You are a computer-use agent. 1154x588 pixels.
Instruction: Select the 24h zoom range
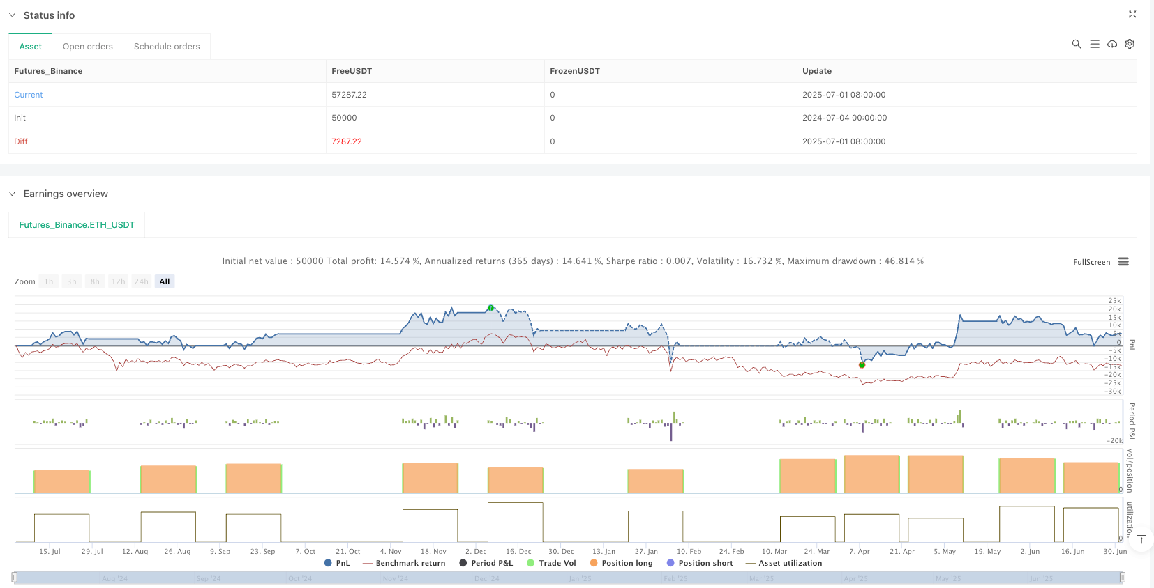click(142, 281)
